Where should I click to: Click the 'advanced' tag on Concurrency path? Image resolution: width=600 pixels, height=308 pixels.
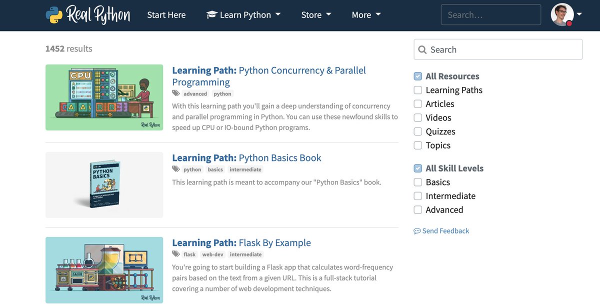coord(195,94)
